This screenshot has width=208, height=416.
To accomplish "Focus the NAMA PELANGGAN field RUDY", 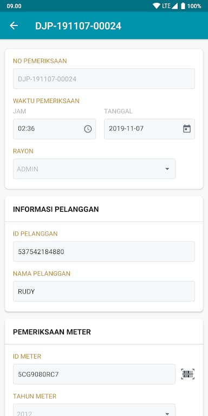I will (x=104, y=291).
